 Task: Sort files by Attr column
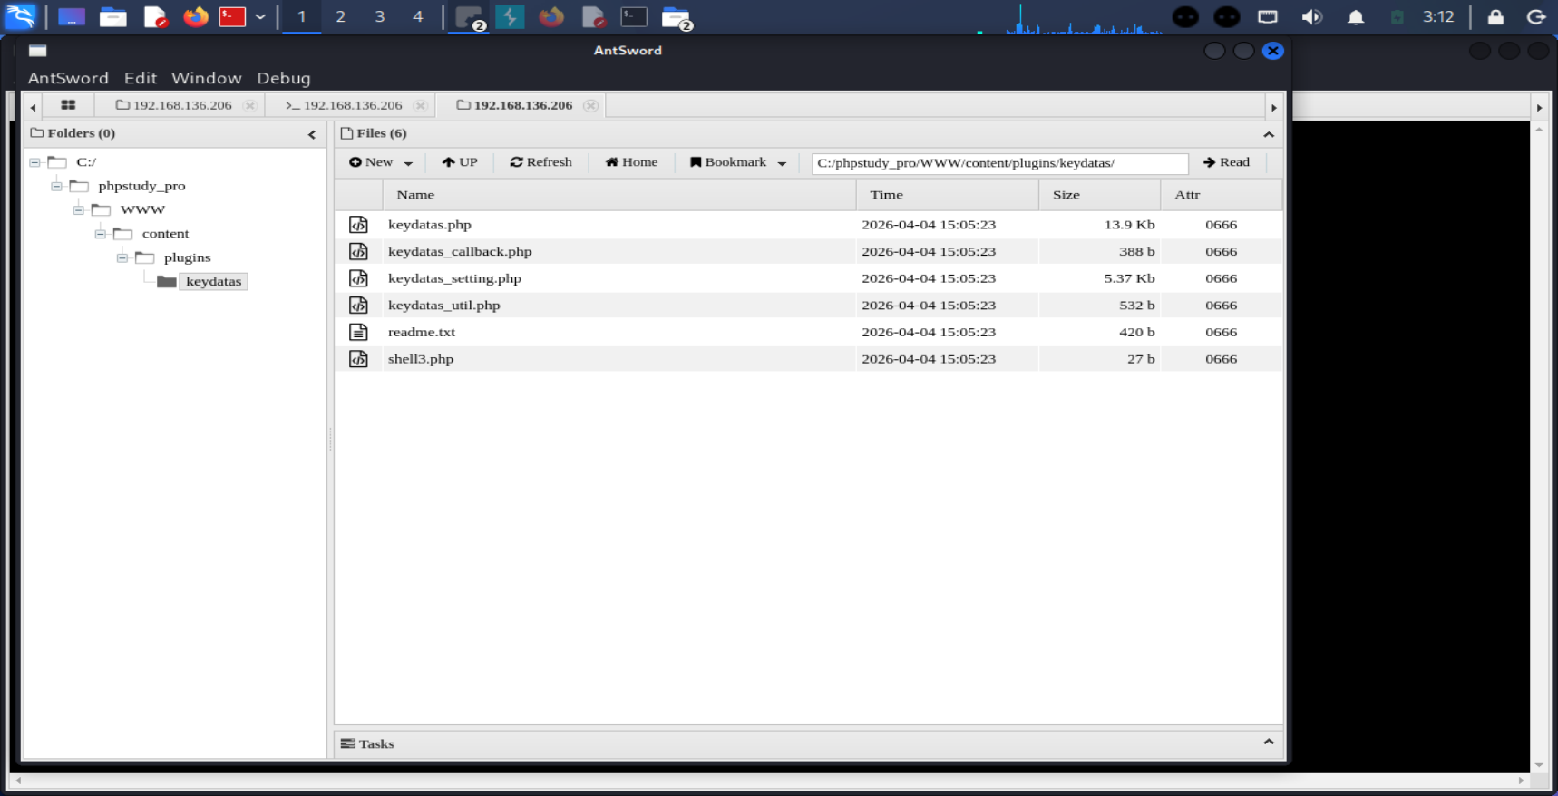[1222, 195]
